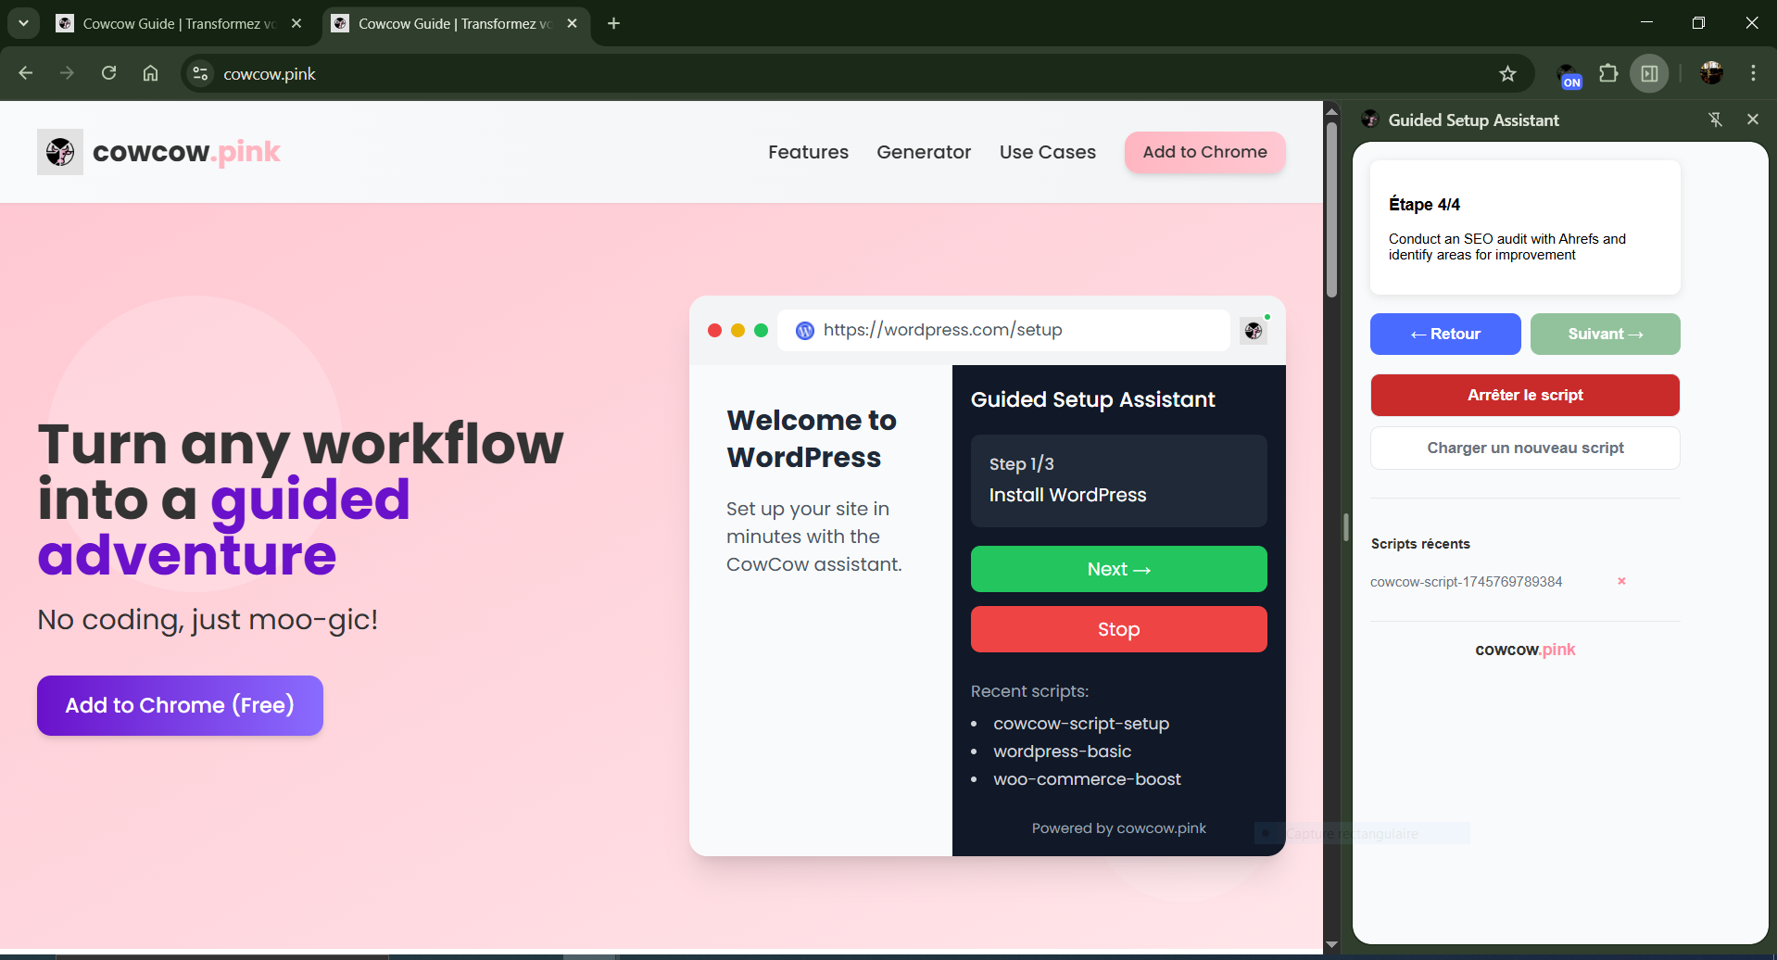Click the cowcow.pink link in side panel footer

pyautogui.click(x=1525, y=650)
